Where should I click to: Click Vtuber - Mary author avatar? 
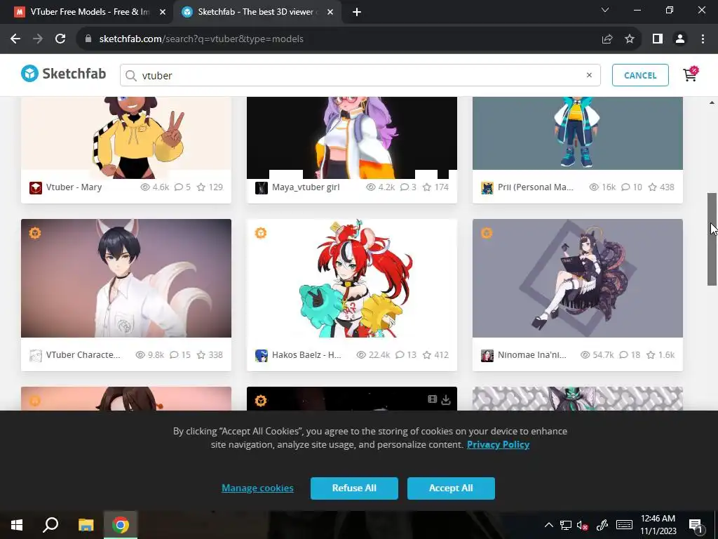click(36, 188)
